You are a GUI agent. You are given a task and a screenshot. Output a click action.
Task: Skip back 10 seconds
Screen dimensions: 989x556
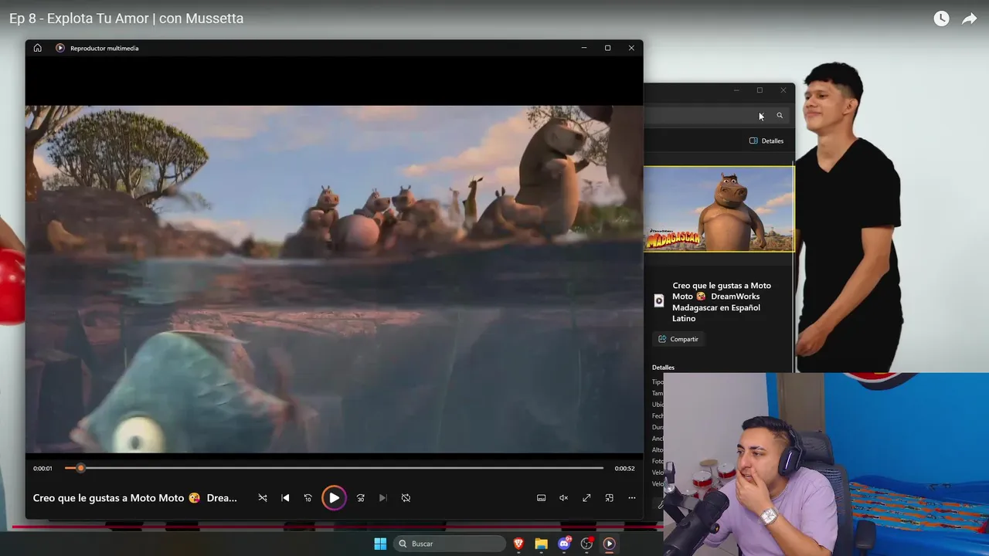click(x=308, y=498)
